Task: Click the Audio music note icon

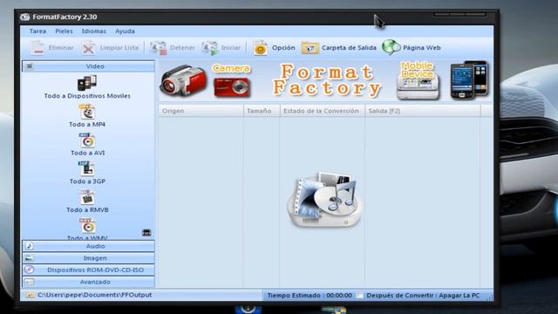Action: [x=30, y=246]
